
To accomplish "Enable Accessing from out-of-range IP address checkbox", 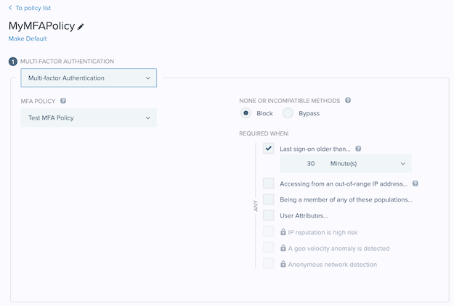I will (268, 183).
